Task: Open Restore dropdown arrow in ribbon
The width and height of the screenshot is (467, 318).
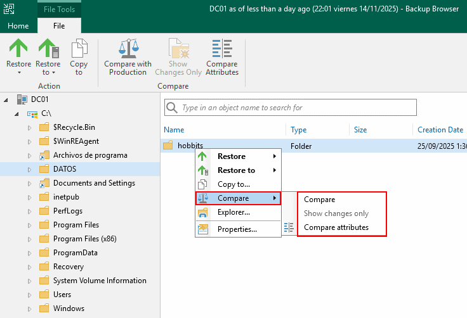Action: [x=18, y=72]
